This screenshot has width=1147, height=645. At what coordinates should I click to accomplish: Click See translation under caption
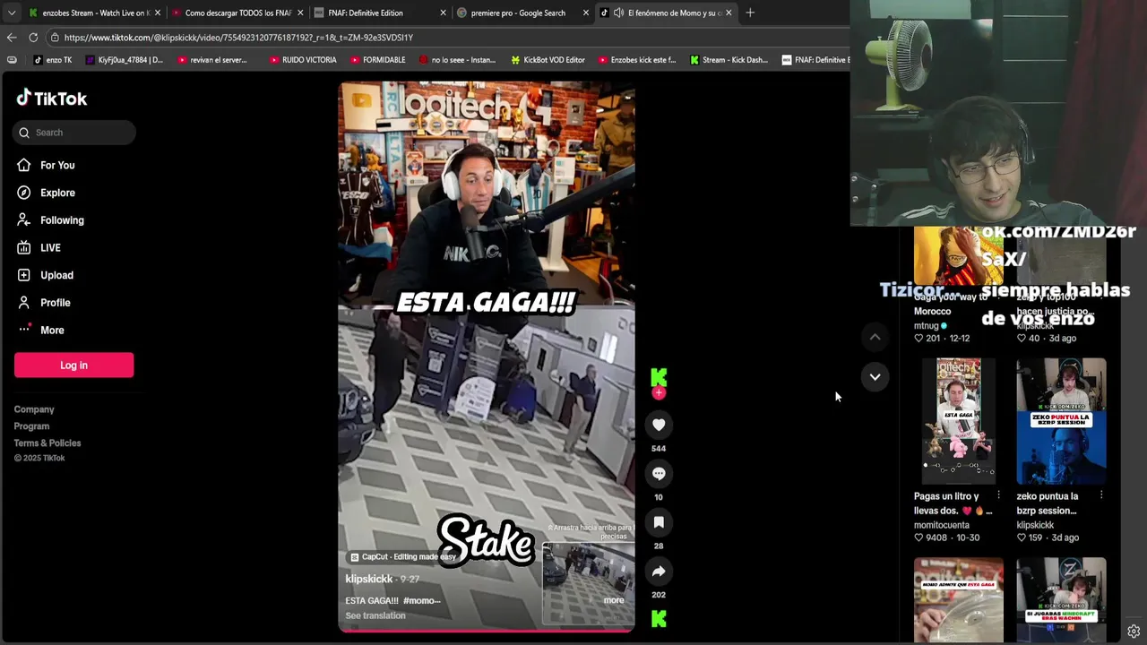click(375, 615)
